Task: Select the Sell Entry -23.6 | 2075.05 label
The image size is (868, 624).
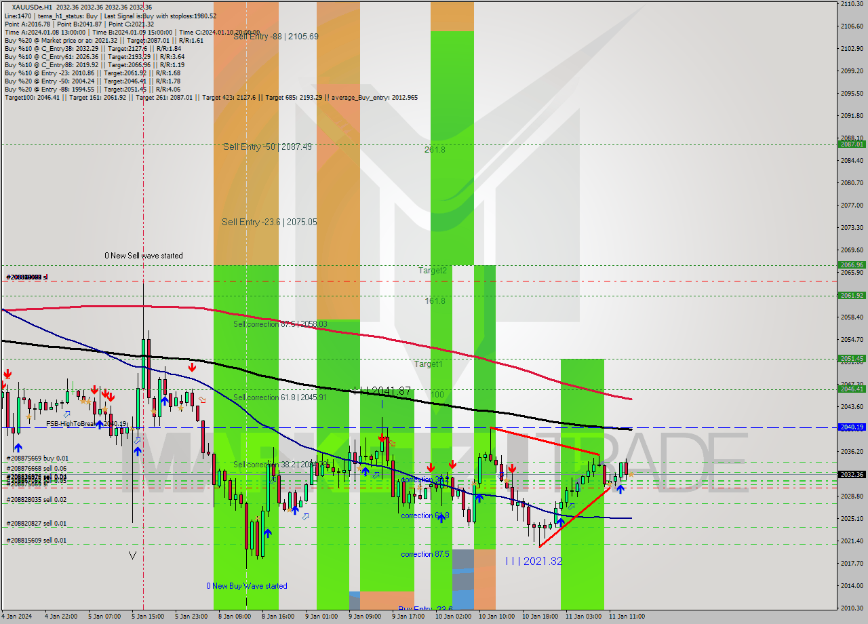Action: pyautogui.click(x=269, y=222)
